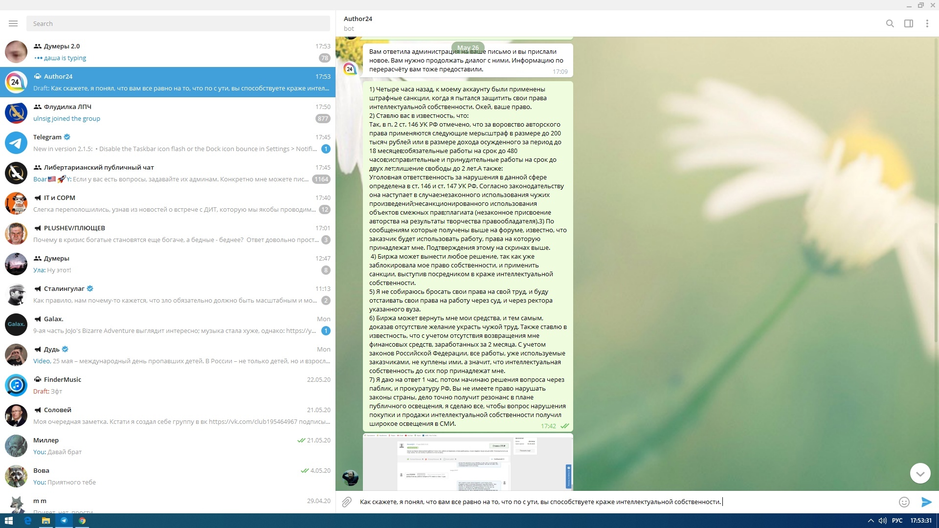Viewport: 939px width, 528px height.
Task: Open the Соловей channel
Action: (x=168, y=416)
